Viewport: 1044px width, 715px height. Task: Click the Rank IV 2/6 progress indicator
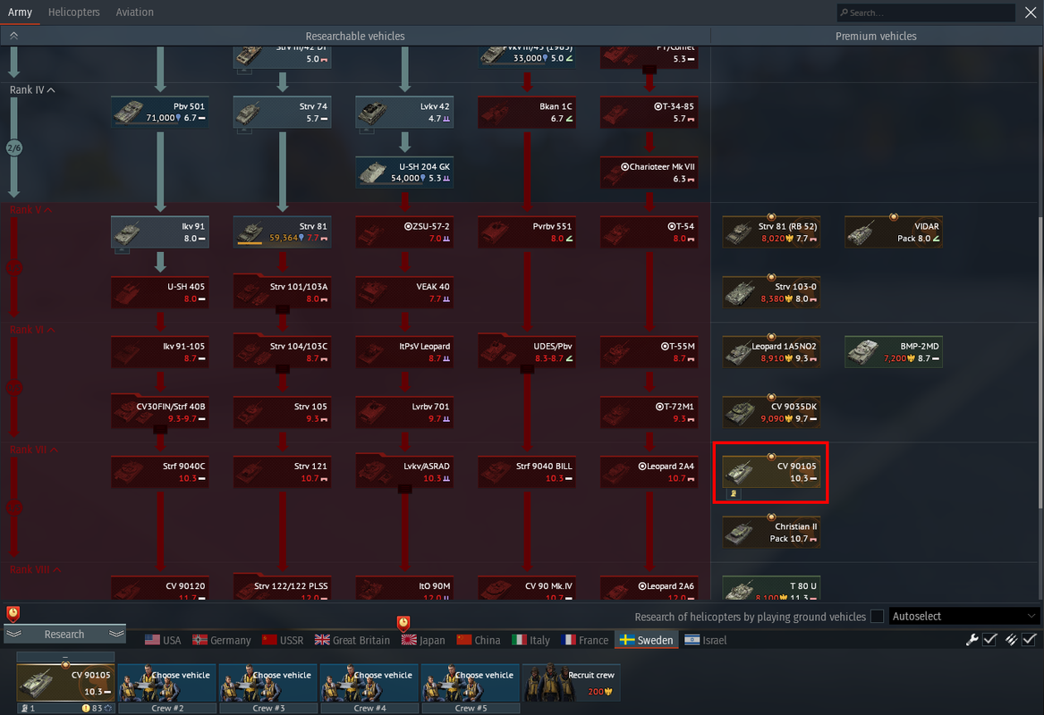tap(14, 147)
